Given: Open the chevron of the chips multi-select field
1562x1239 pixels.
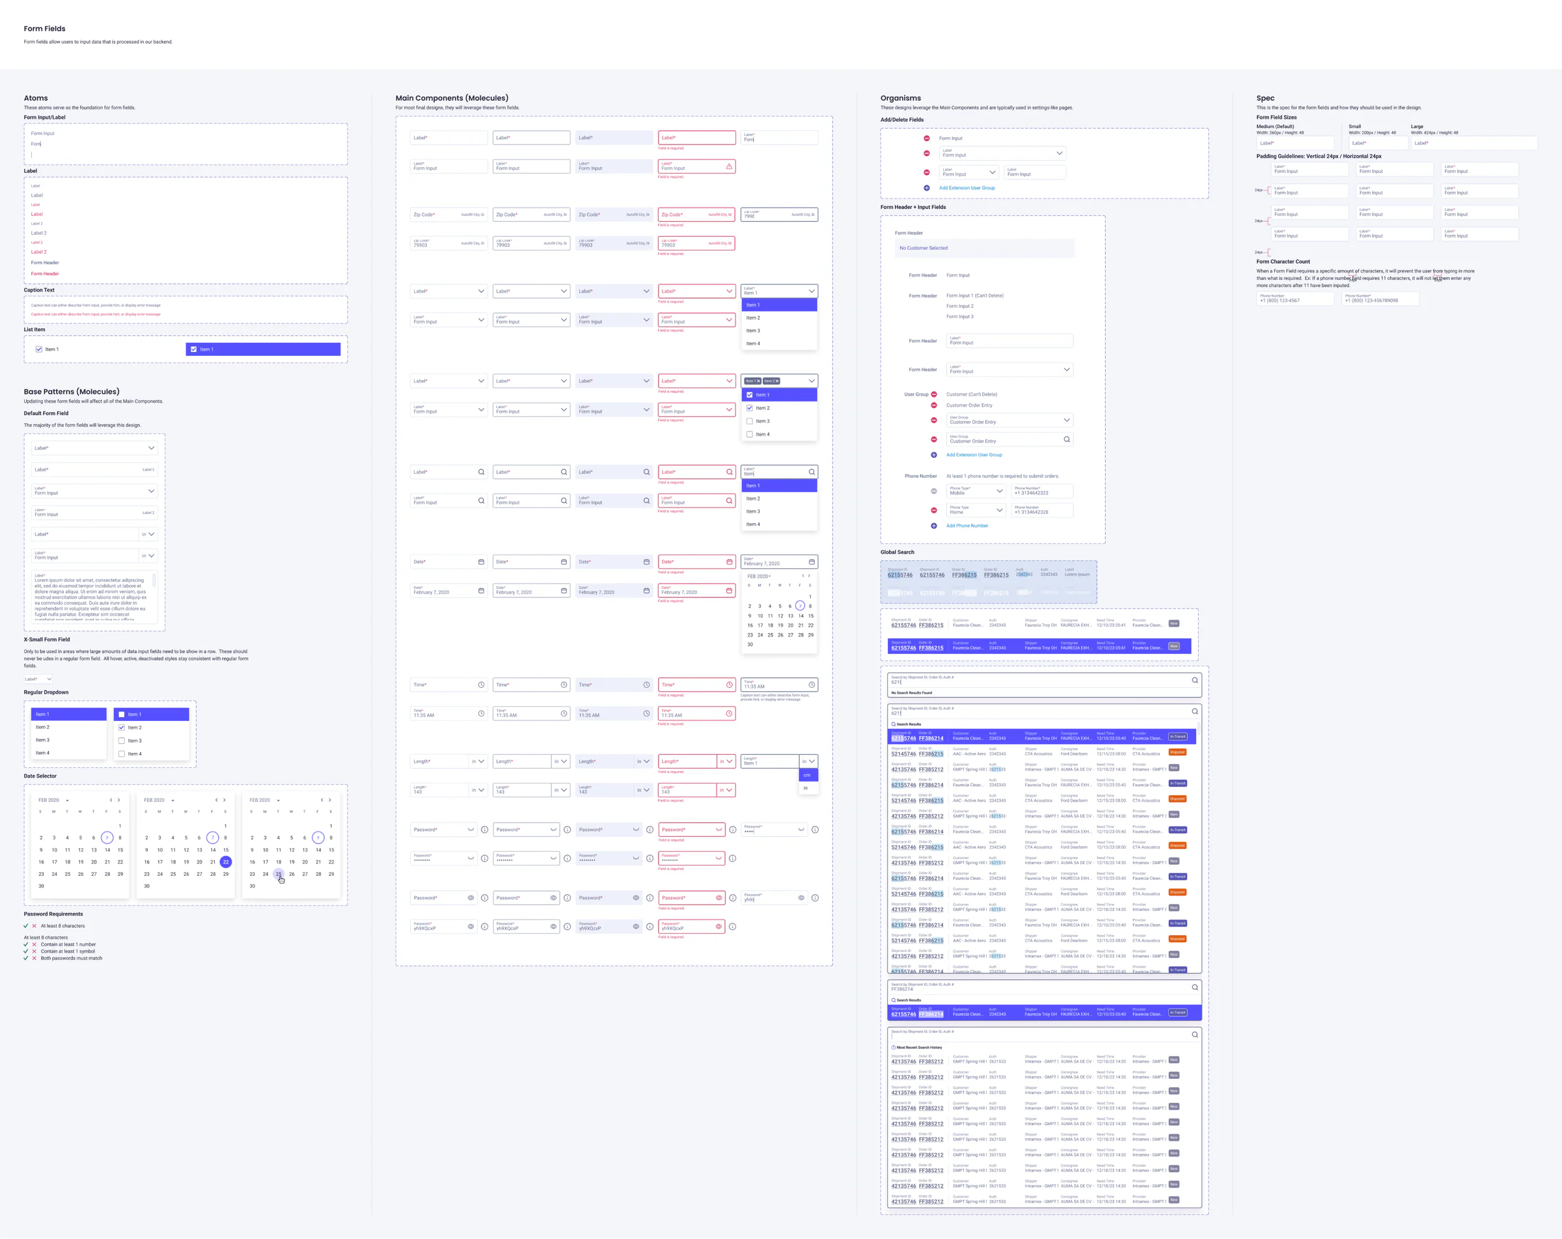Looking at the screenshot, I should [812, 381].
